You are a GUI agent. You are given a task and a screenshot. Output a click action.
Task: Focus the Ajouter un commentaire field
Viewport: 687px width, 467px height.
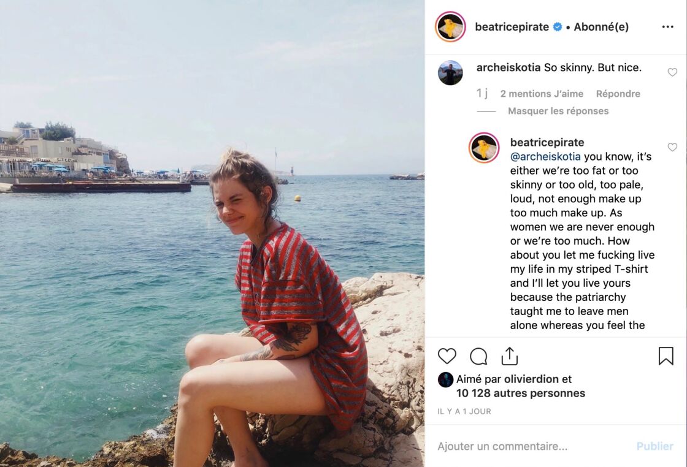pyautogui.click(x=532, y=446)
